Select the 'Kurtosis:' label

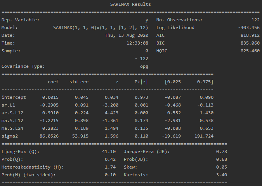coord(136,175)
